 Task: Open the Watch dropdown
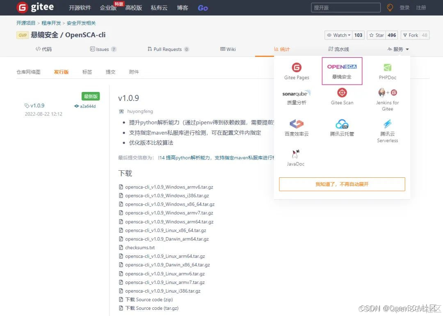338,35
